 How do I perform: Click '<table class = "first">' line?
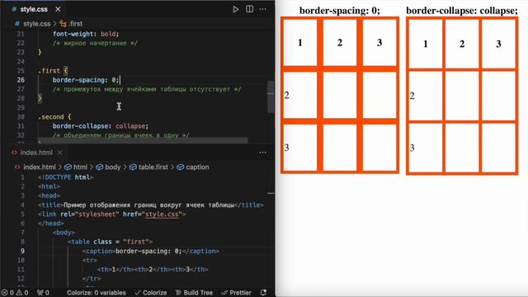pyautogui.click(x=110, y=242)
